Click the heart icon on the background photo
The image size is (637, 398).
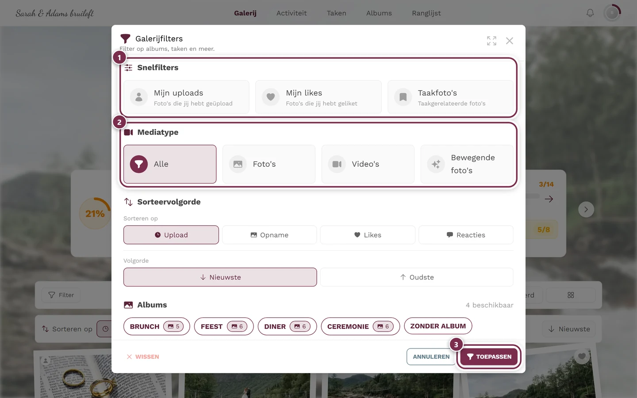[582, 356]
